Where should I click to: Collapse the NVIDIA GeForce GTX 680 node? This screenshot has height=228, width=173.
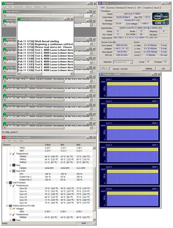tap(7, 206)
